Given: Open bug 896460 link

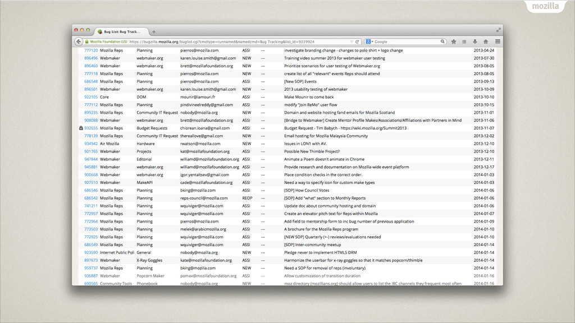Looking at the screenshot, I should pos(91,66).
